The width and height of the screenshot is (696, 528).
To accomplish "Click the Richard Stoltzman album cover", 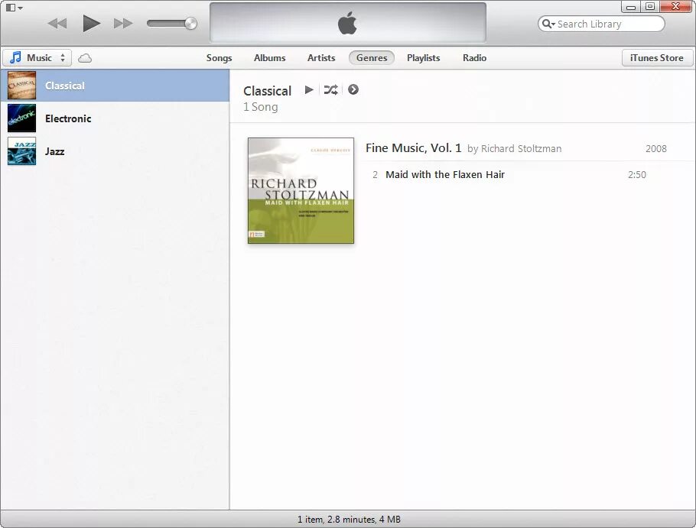I will coord(301,190).
